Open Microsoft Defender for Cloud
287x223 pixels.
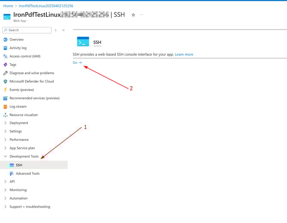click(x=31, y=81)
